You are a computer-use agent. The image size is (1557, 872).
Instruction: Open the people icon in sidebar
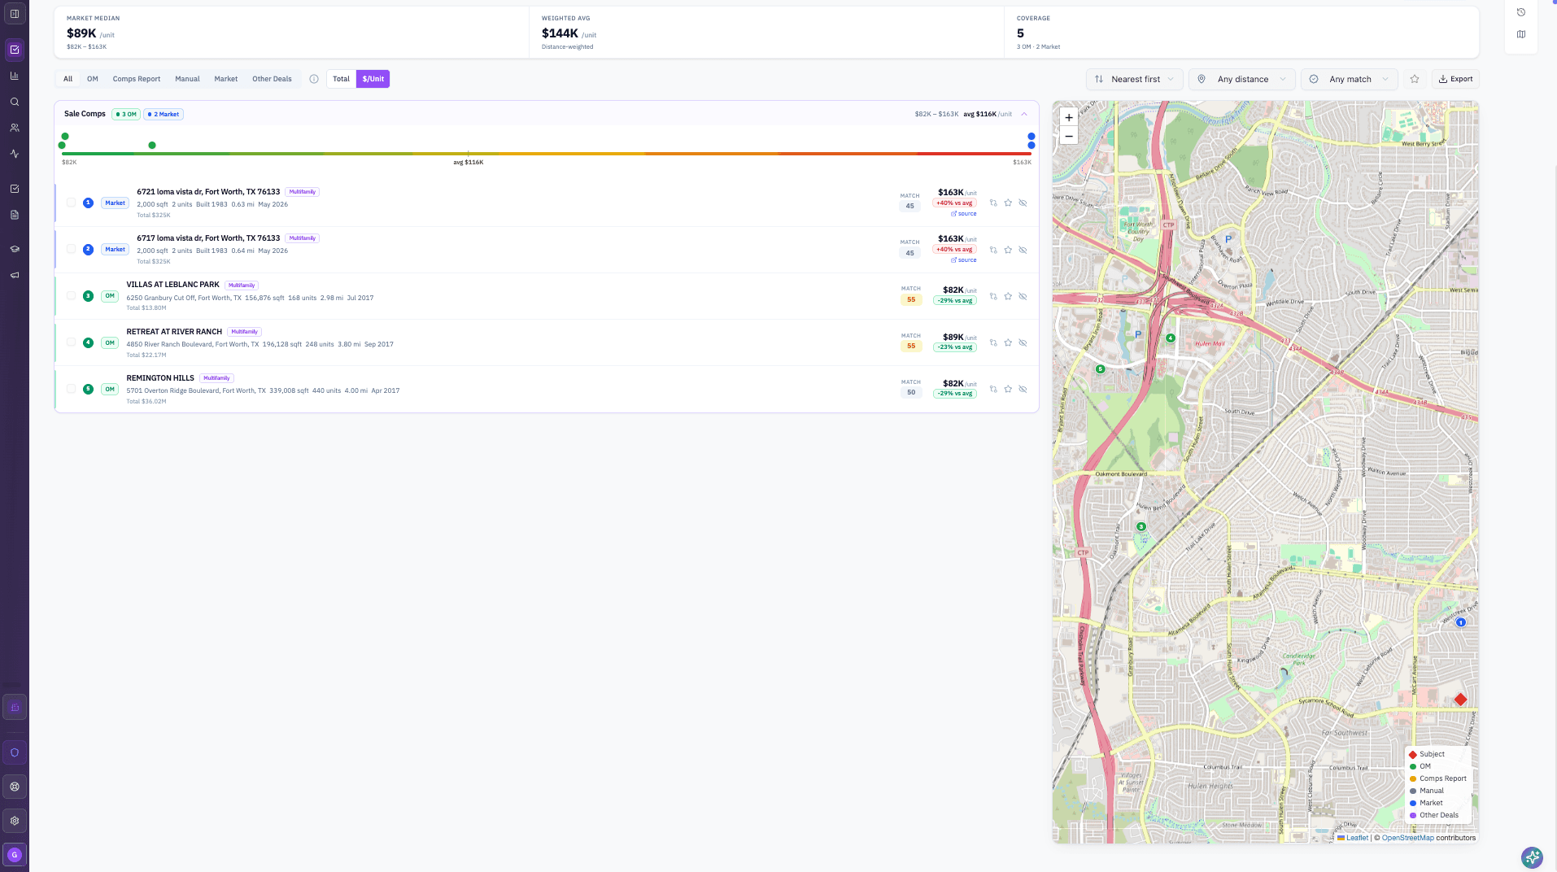15,128
